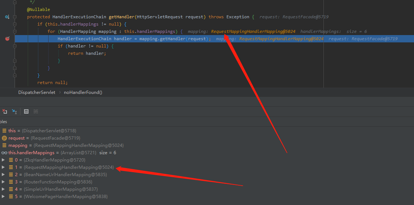The width and height of the screenshot is (414, 205).
Task: Click the element icon of ZkqHandlerMapping@5720
Action: pos(11,160)
